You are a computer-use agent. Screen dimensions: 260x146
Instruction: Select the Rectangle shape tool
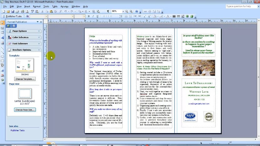pos(2,61)
